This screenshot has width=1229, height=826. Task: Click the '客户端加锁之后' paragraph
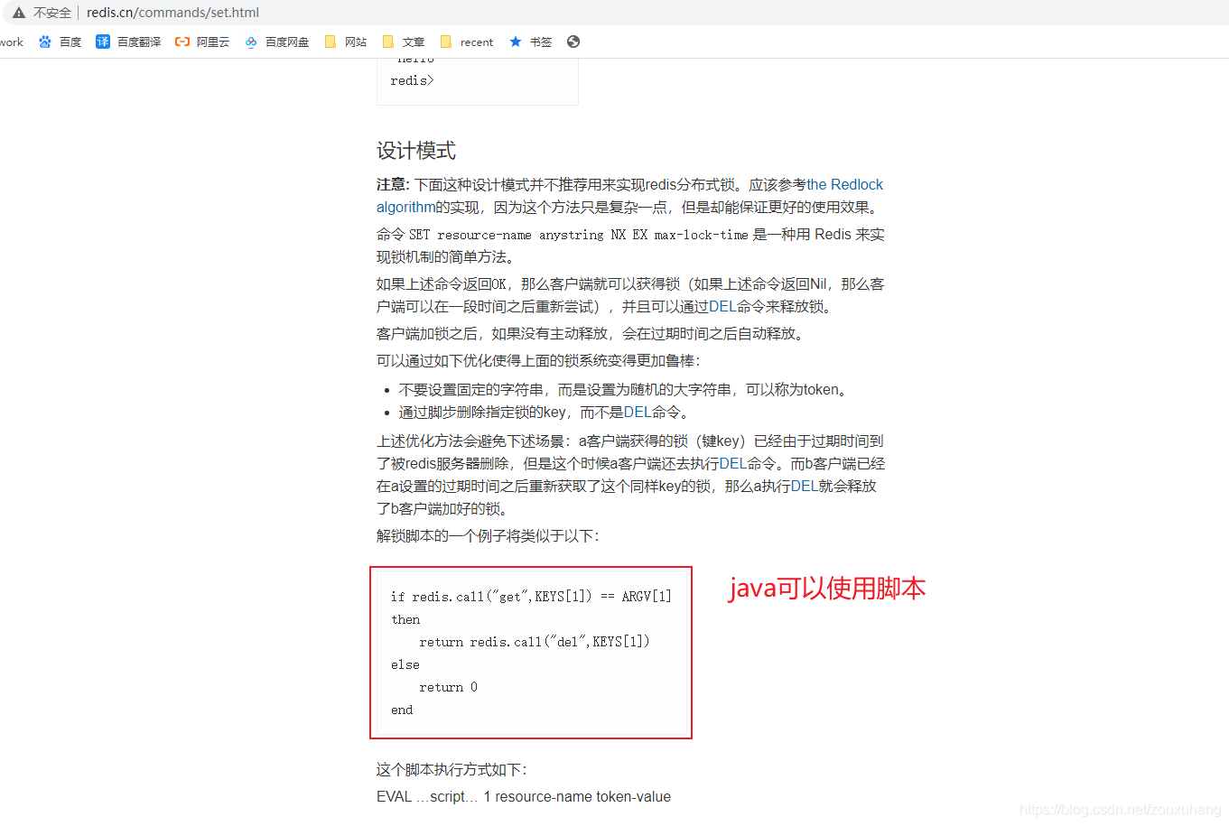click(x=591, y=333)
